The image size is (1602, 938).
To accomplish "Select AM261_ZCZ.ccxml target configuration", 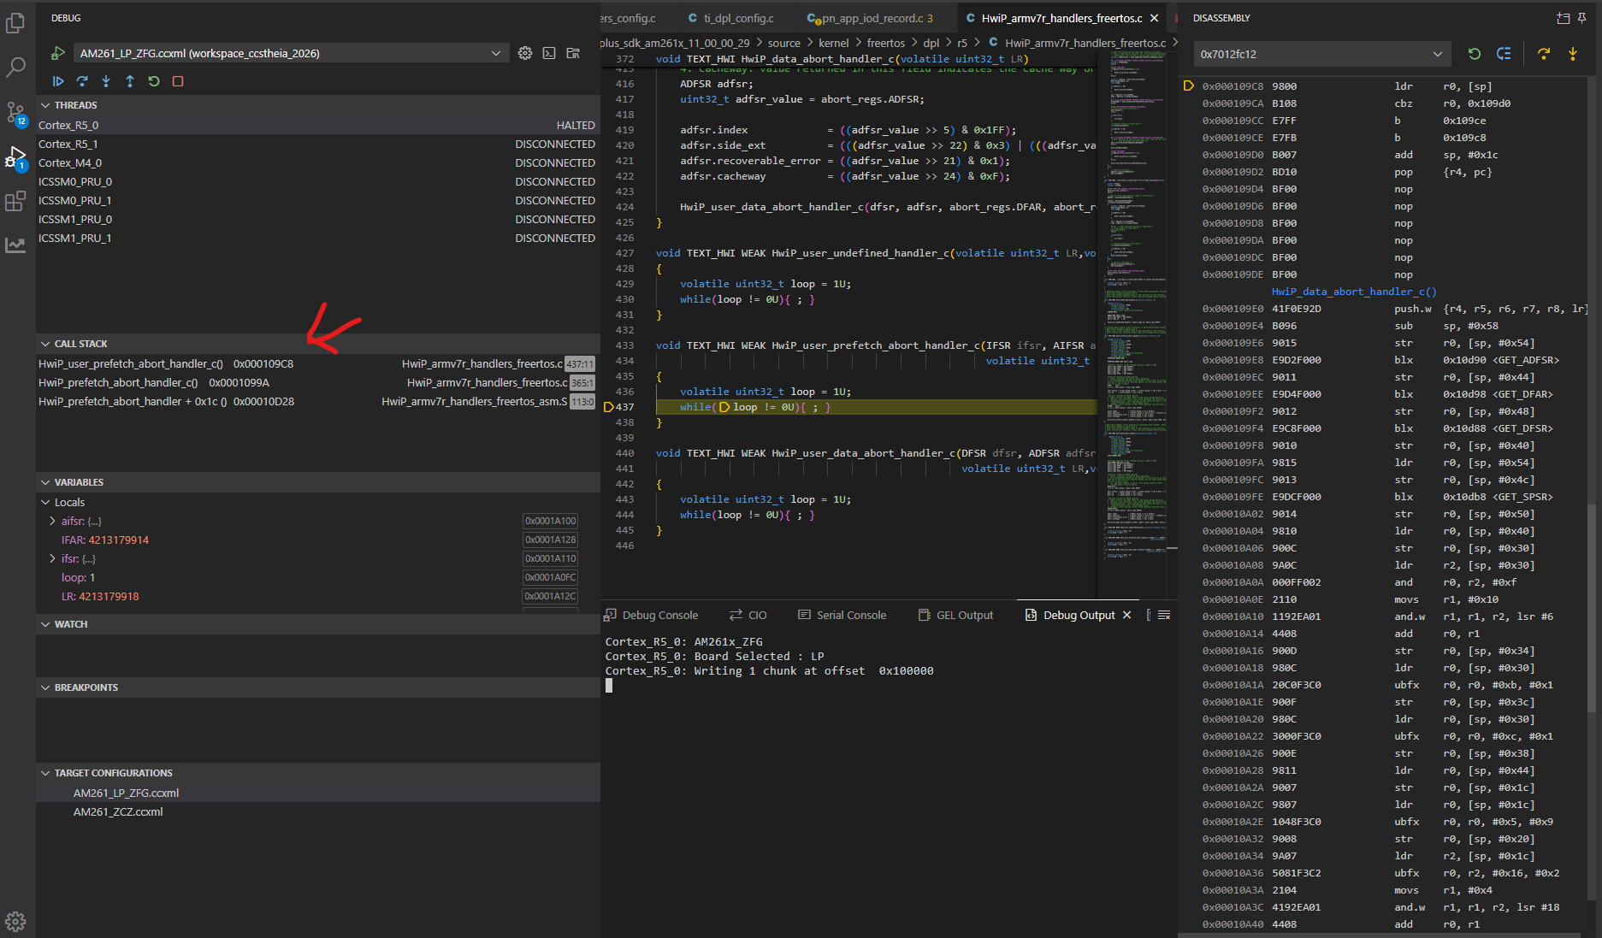I will click(x=118, y=811).
